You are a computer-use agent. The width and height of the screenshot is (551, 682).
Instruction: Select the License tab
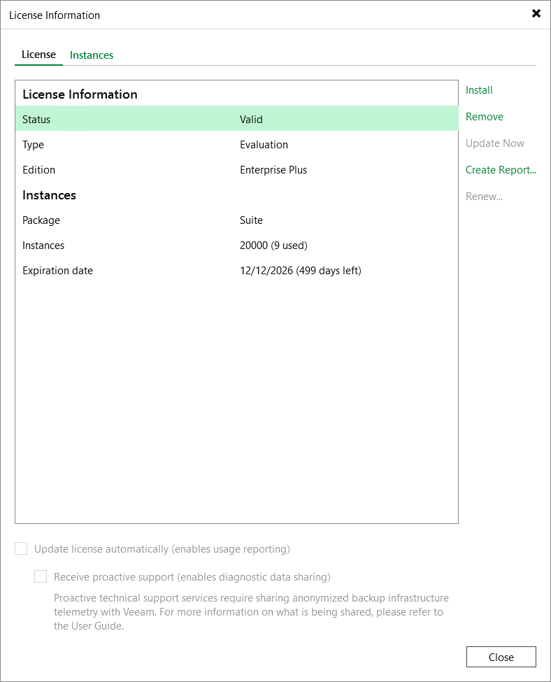click(38, 54)
